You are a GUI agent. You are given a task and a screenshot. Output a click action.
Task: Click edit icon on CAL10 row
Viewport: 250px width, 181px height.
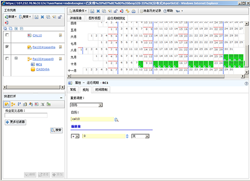coord(60,35)
